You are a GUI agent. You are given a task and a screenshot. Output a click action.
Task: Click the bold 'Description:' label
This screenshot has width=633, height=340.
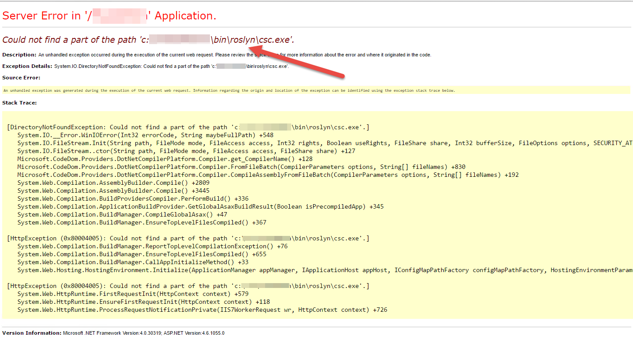coord(20,55)
